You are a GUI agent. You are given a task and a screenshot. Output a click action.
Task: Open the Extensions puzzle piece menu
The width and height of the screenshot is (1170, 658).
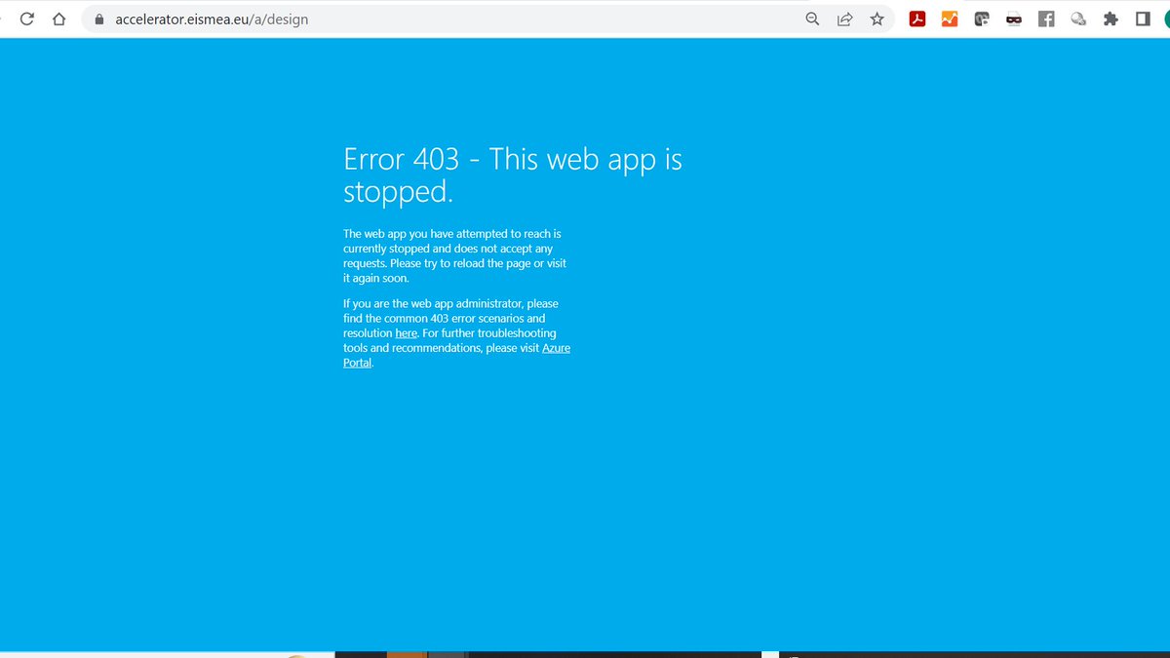(1111, 19)
